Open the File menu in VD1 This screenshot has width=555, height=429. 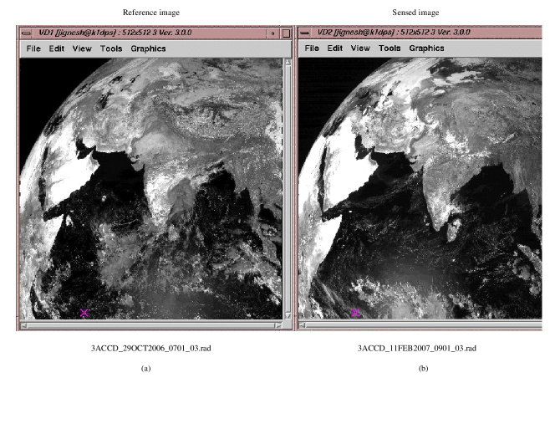33,49
